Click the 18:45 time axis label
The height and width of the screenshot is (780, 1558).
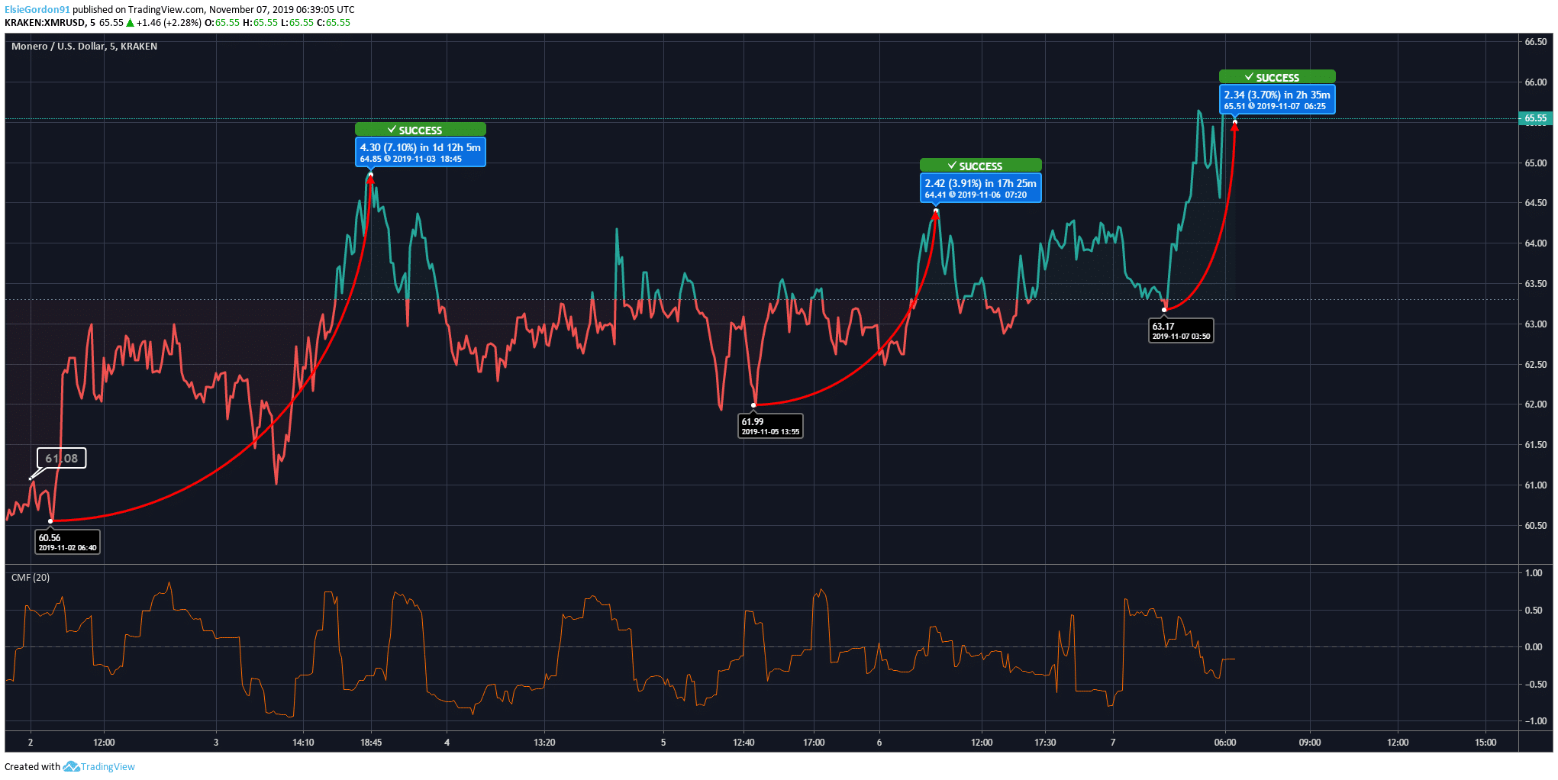pos(371,743)
